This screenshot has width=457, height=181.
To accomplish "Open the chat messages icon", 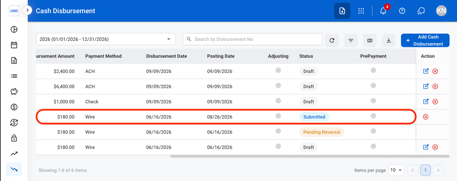I will pyautogui.click(x=421, y=11).
